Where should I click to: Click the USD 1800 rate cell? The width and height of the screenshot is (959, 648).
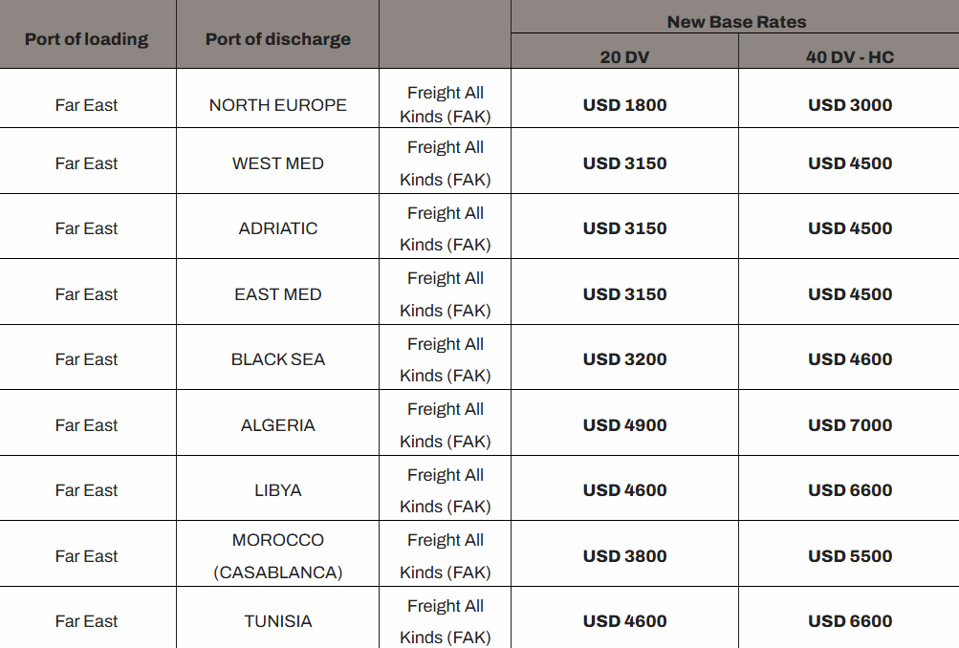tap(624, 105)
